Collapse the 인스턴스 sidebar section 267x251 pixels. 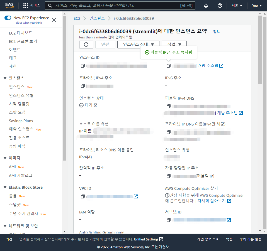[x=5, y=78]
